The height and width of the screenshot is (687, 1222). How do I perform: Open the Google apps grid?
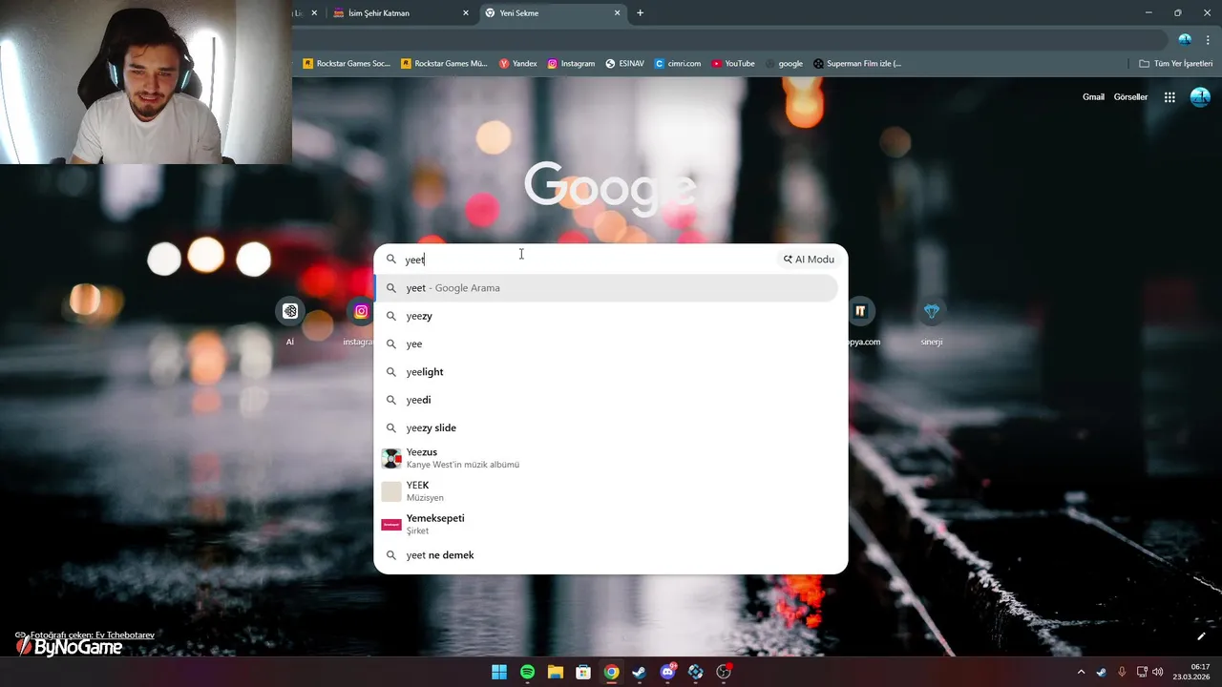coord(1169,97)
